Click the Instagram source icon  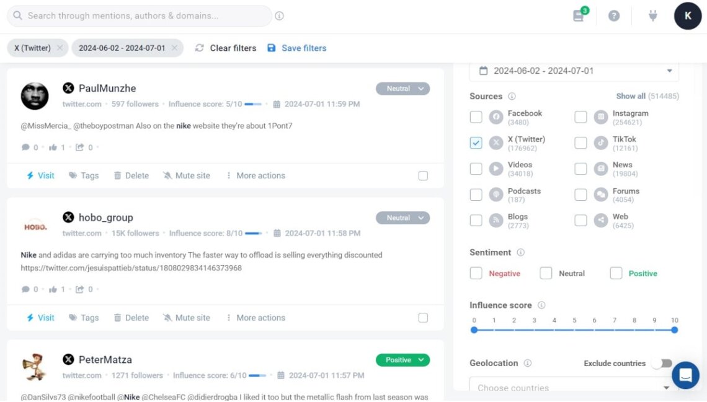point(600,117)
